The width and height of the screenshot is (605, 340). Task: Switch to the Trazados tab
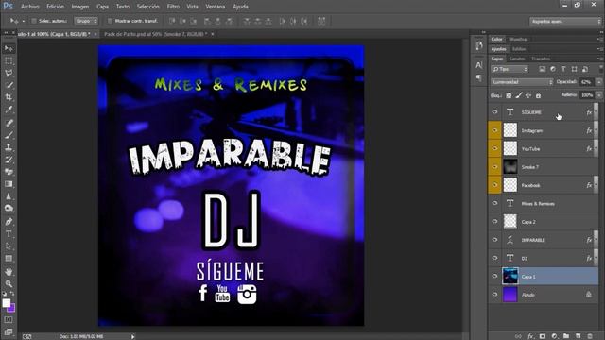[541, 59]
